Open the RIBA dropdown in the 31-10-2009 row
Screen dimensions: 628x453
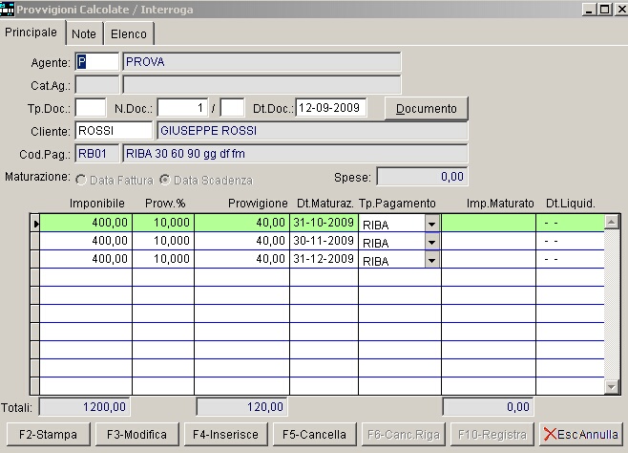431,224
